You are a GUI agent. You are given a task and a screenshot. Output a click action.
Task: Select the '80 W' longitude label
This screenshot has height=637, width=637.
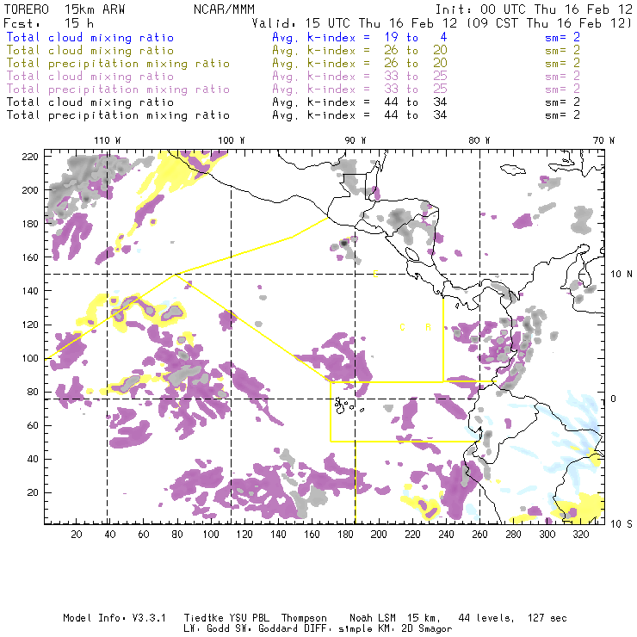coord(479,140)
